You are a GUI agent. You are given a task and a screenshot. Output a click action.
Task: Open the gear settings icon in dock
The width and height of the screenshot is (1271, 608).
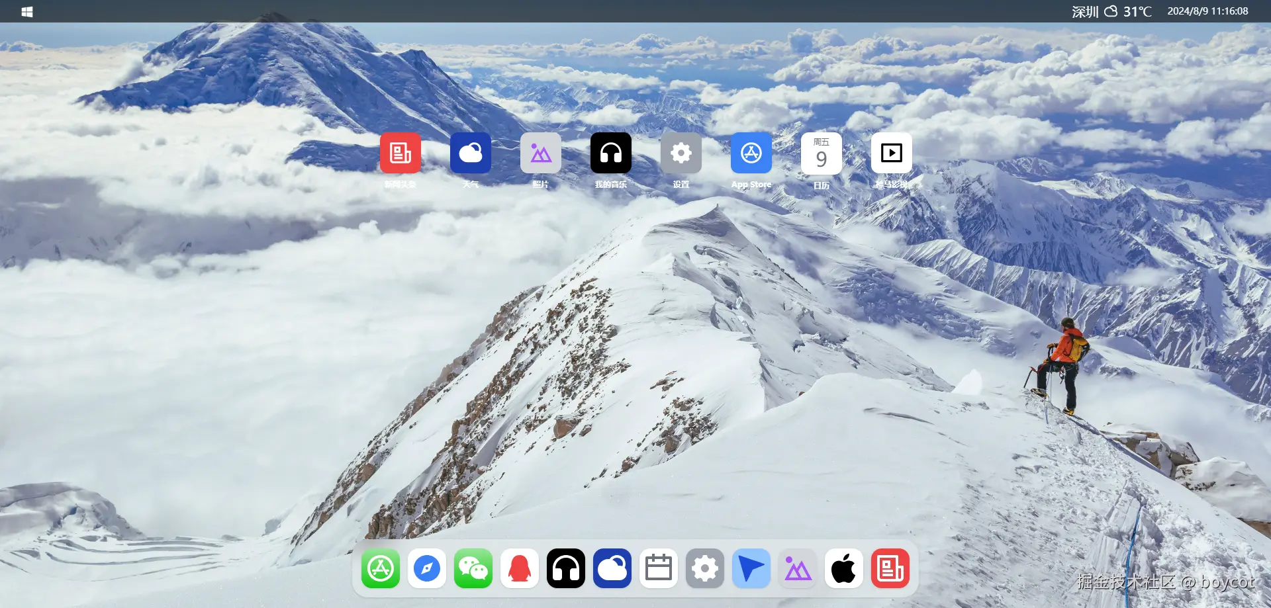(705, 568)
